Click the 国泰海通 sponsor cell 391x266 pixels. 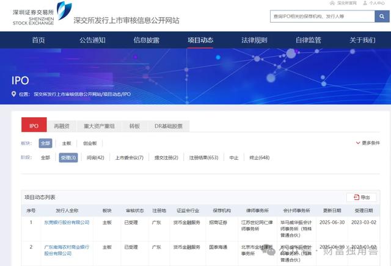(x=218, y=247)
